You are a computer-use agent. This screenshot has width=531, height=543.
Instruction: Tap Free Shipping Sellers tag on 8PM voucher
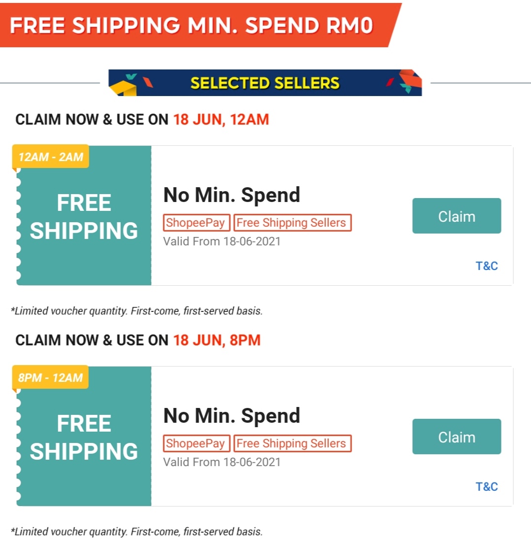(x=292, y=443)
